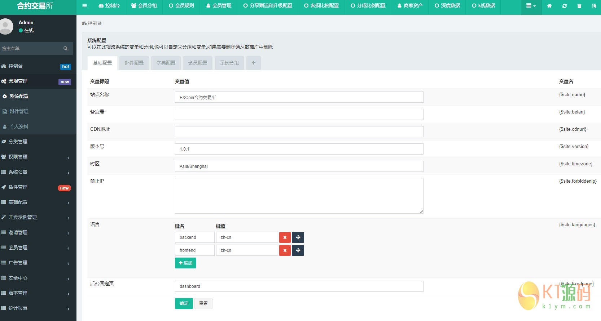Click the frontend language key field
Screen dimensions: 601x321
pyautogui.click(x=195, y=250)
